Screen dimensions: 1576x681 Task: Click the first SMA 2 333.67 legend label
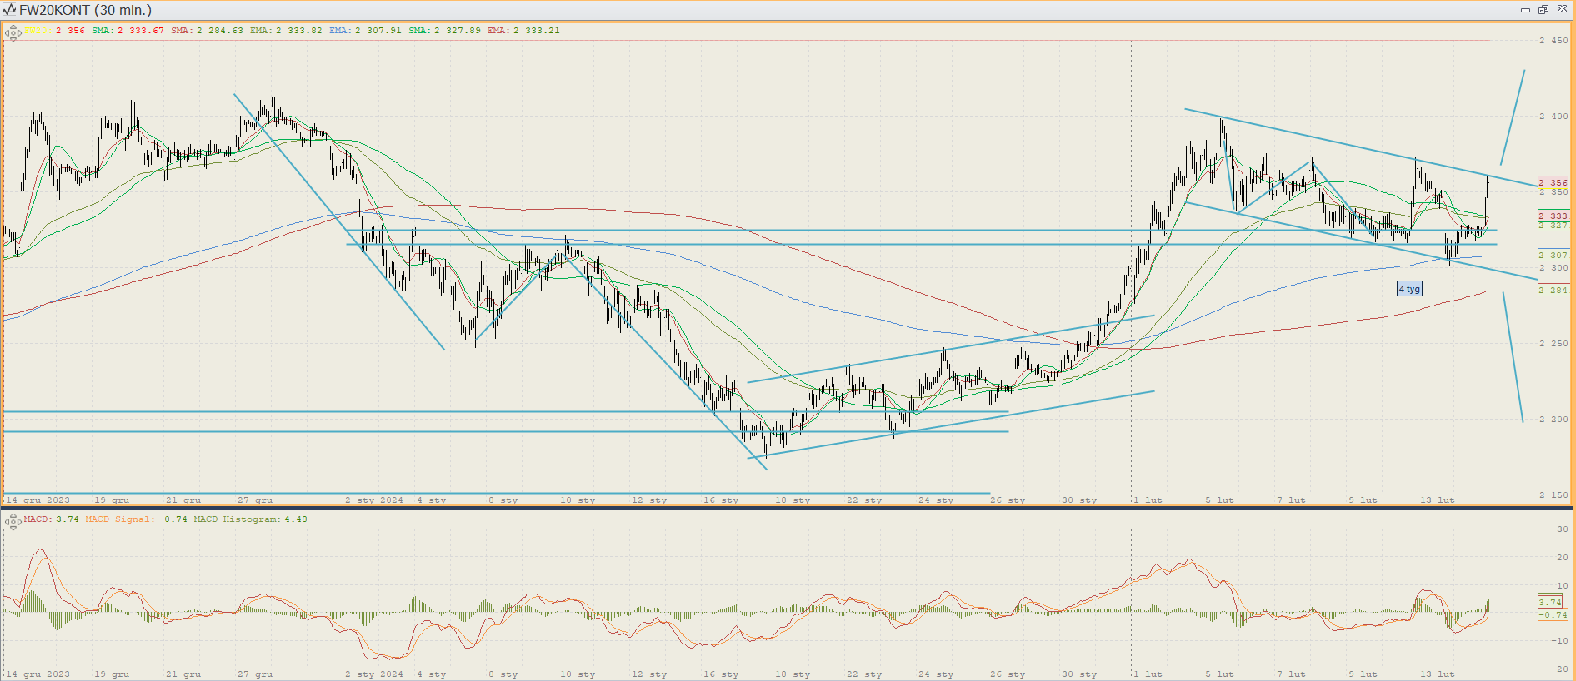128,31
